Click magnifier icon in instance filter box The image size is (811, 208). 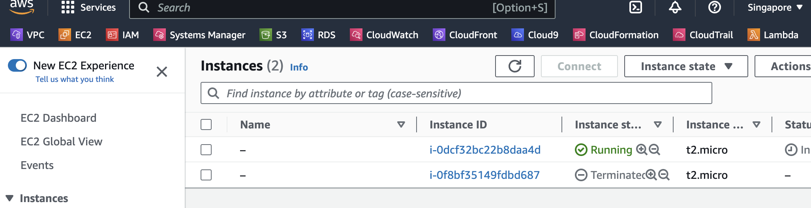tap(214, 93)
